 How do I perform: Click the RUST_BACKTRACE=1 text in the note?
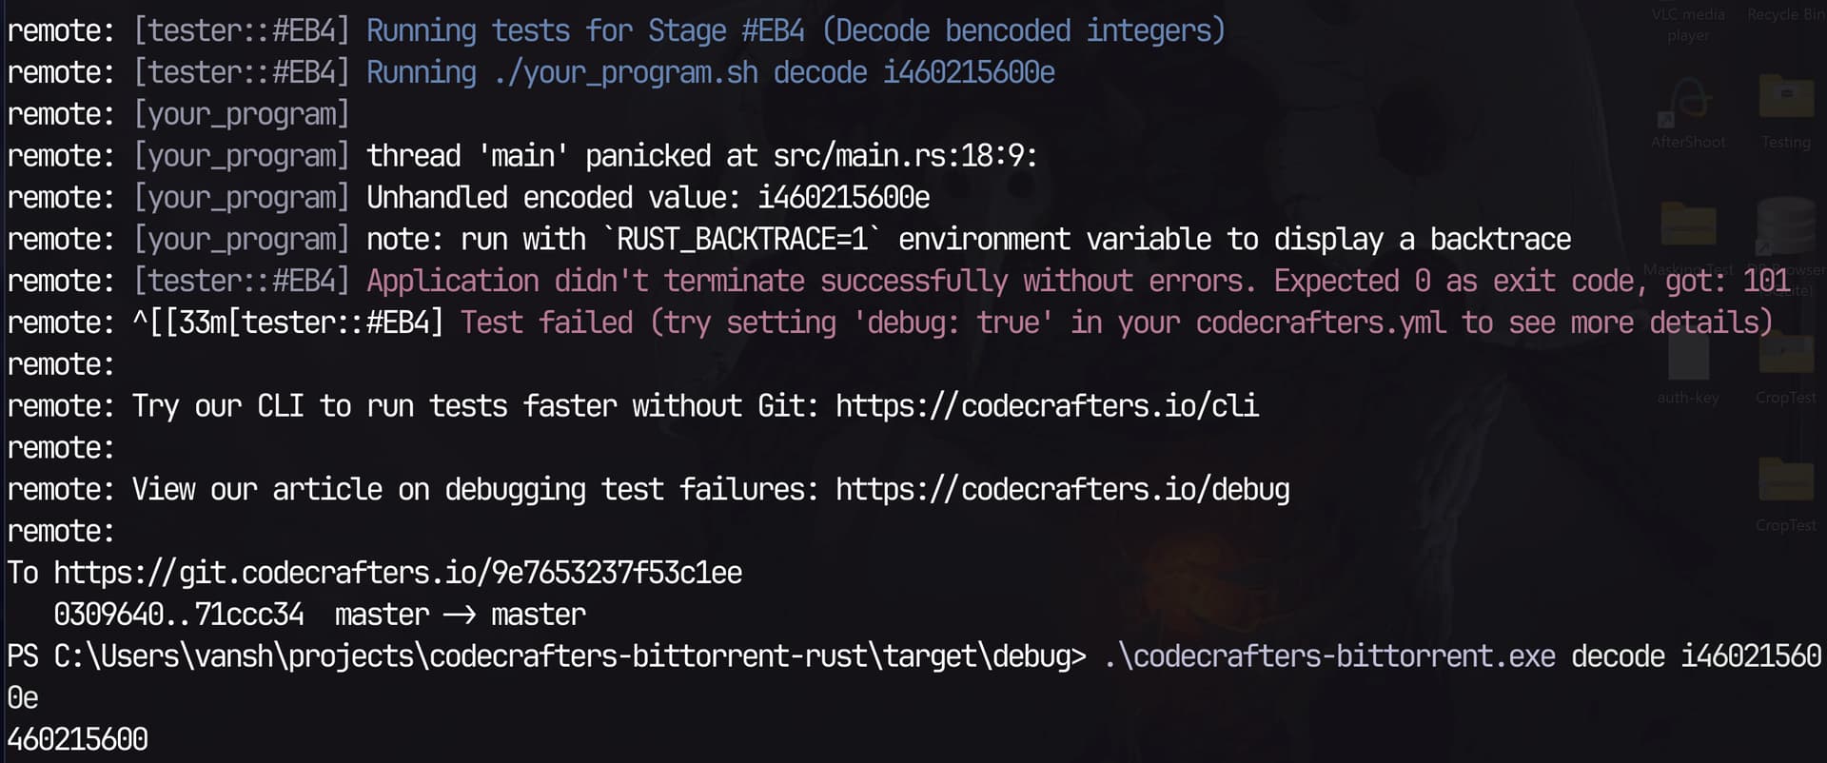click(742, 239)
